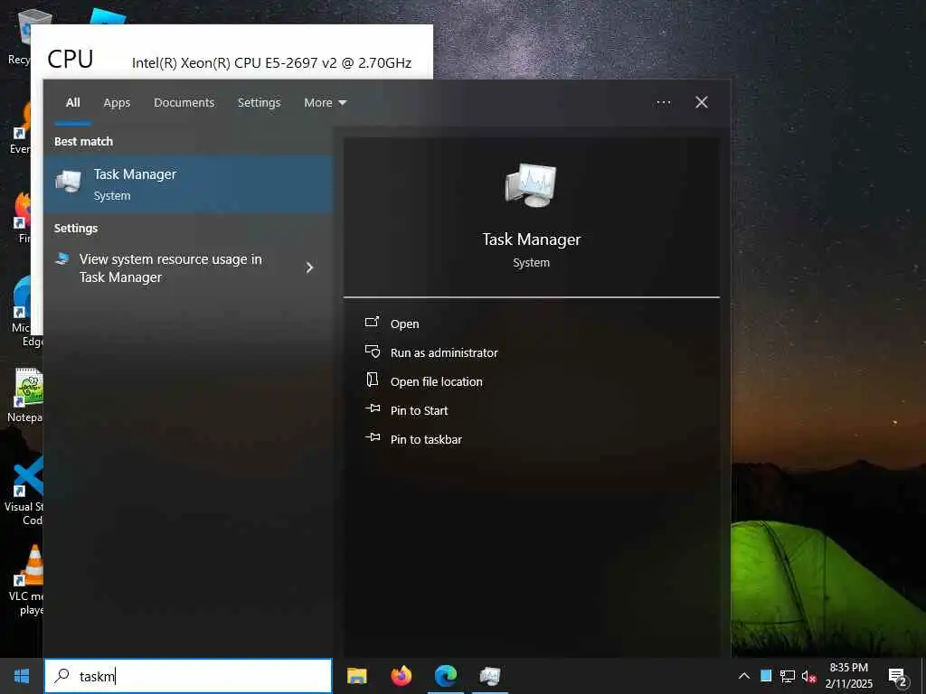
Task: Click the Run as administrator shield icon
Action: (372, 352)
